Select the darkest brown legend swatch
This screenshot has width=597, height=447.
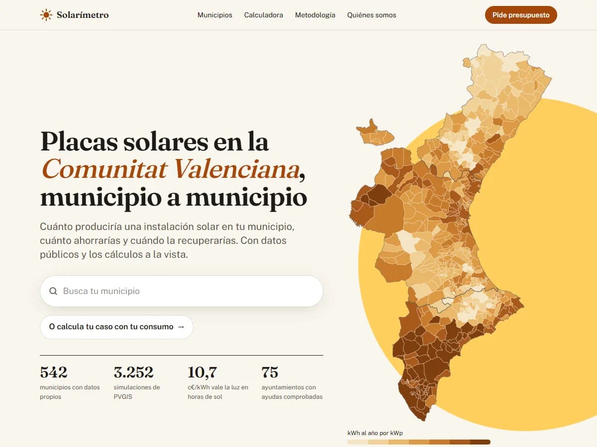coord(480,442)
